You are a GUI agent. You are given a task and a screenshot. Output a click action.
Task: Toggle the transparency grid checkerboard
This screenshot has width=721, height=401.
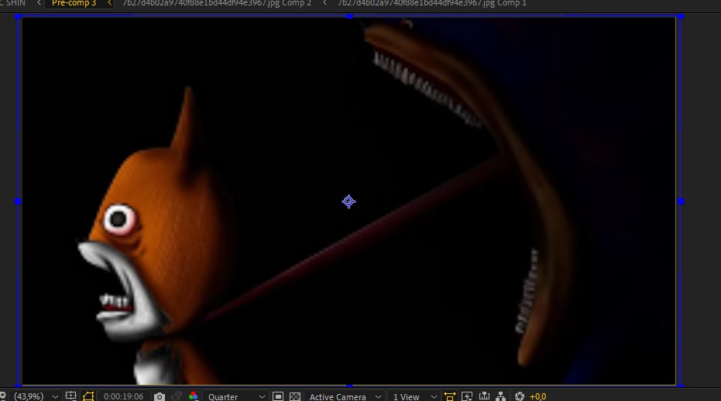(295, 396)
